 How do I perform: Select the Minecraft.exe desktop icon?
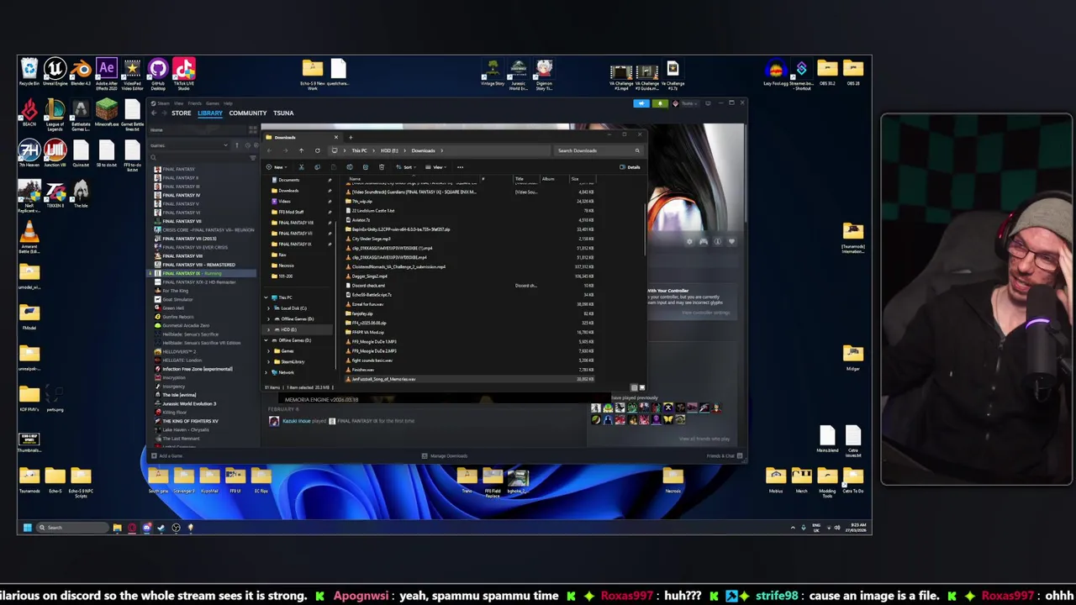pos(107,113)
